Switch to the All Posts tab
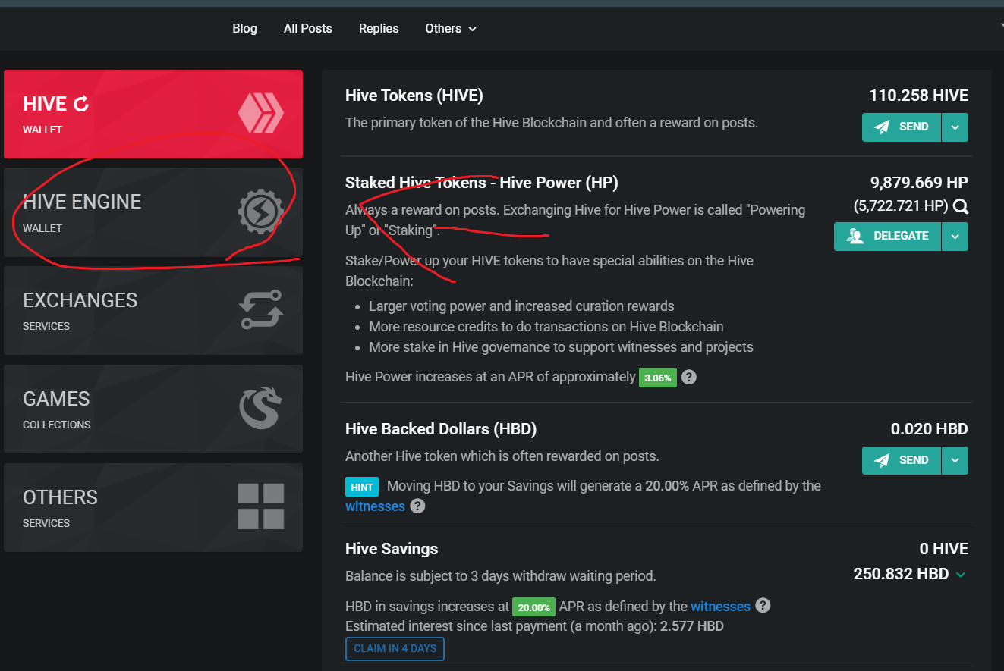This screenshot has width=1004, height=671. pyautogui.click(x=308, y=28)
